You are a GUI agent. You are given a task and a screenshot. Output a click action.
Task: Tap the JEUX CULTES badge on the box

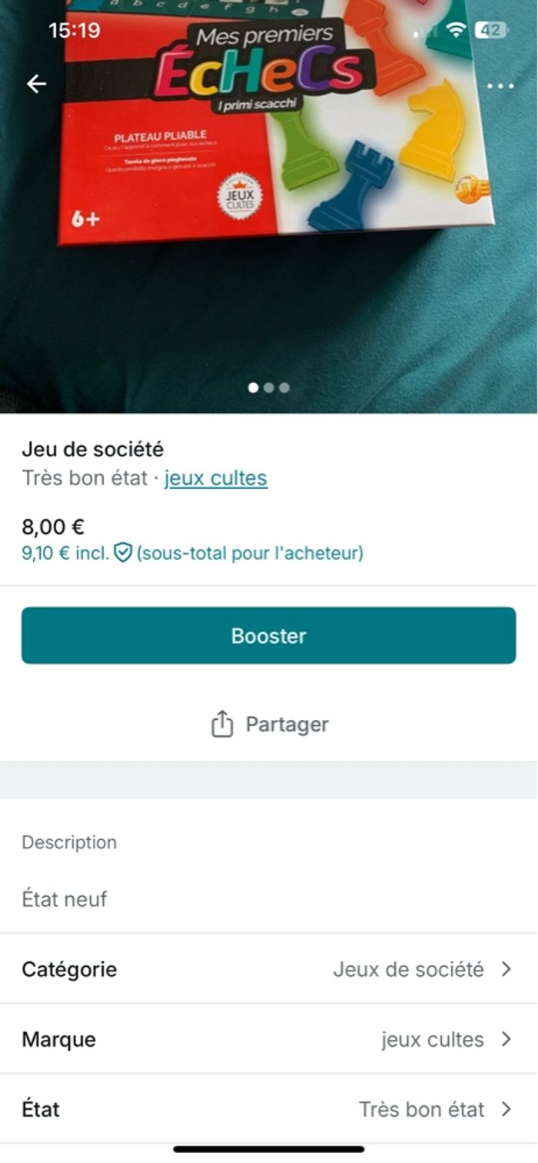[x=240, y=196]
